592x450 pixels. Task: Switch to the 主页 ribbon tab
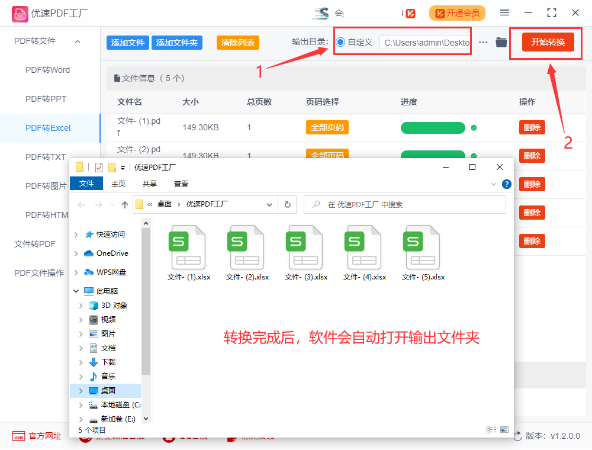click(x=118, y=184)
